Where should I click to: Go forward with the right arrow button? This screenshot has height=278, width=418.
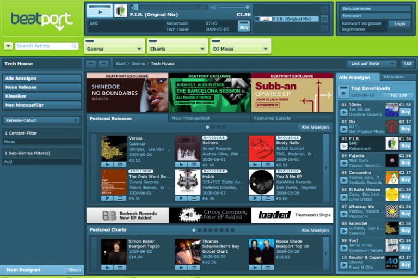tap(104, 63)
